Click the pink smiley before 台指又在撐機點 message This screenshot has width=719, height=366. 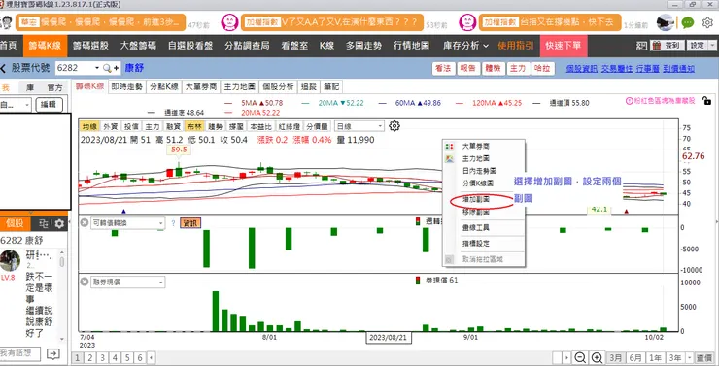tap(467, 22)
